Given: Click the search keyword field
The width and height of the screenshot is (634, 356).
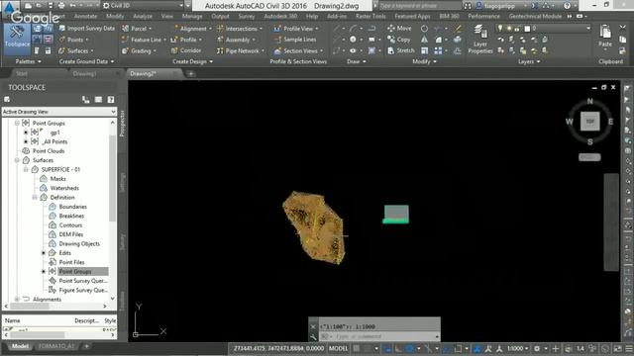Looking at the screenshot, I should [x=420, y=6].
